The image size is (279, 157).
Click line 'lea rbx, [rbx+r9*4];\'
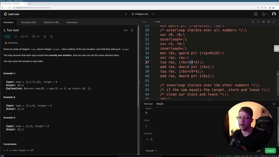181,72
